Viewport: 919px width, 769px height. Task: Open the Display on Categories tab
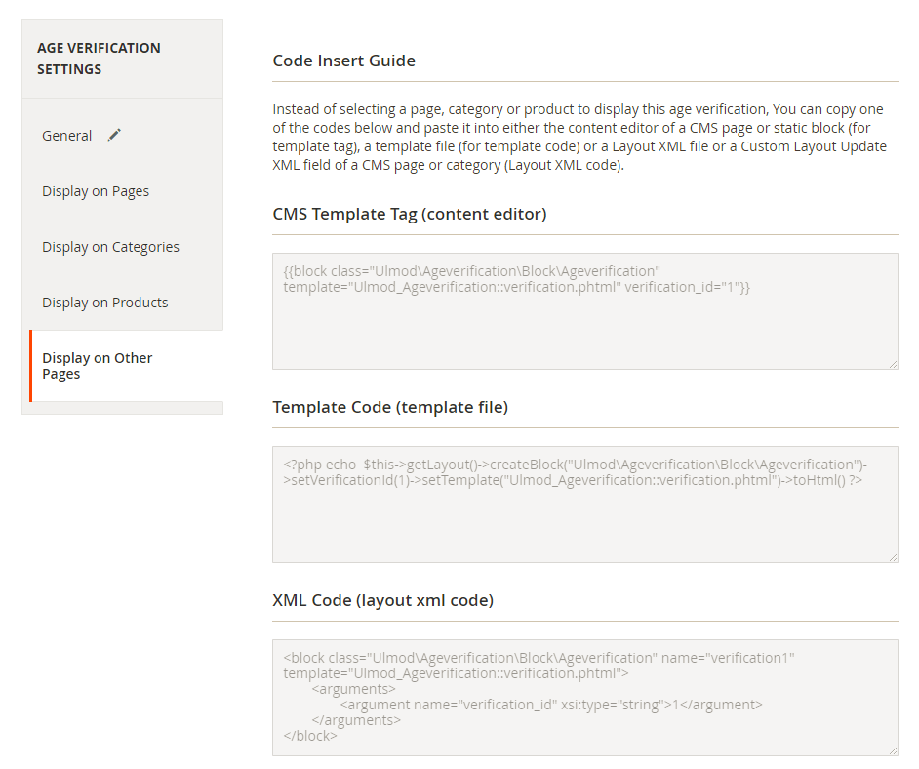tap(111, 247)
